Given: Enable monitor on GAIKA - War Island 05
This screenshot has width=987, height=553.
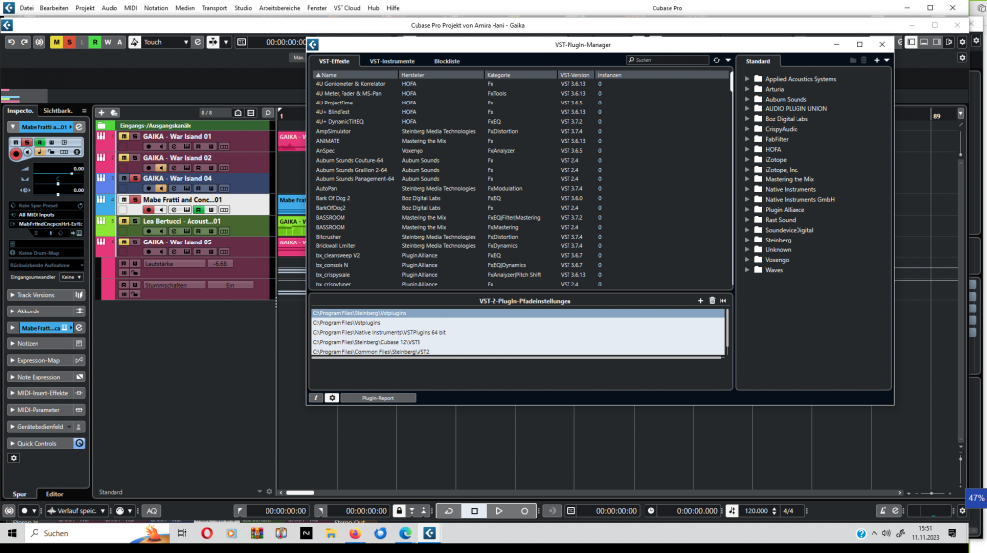Looking at the screenshot, I should 161,252.
